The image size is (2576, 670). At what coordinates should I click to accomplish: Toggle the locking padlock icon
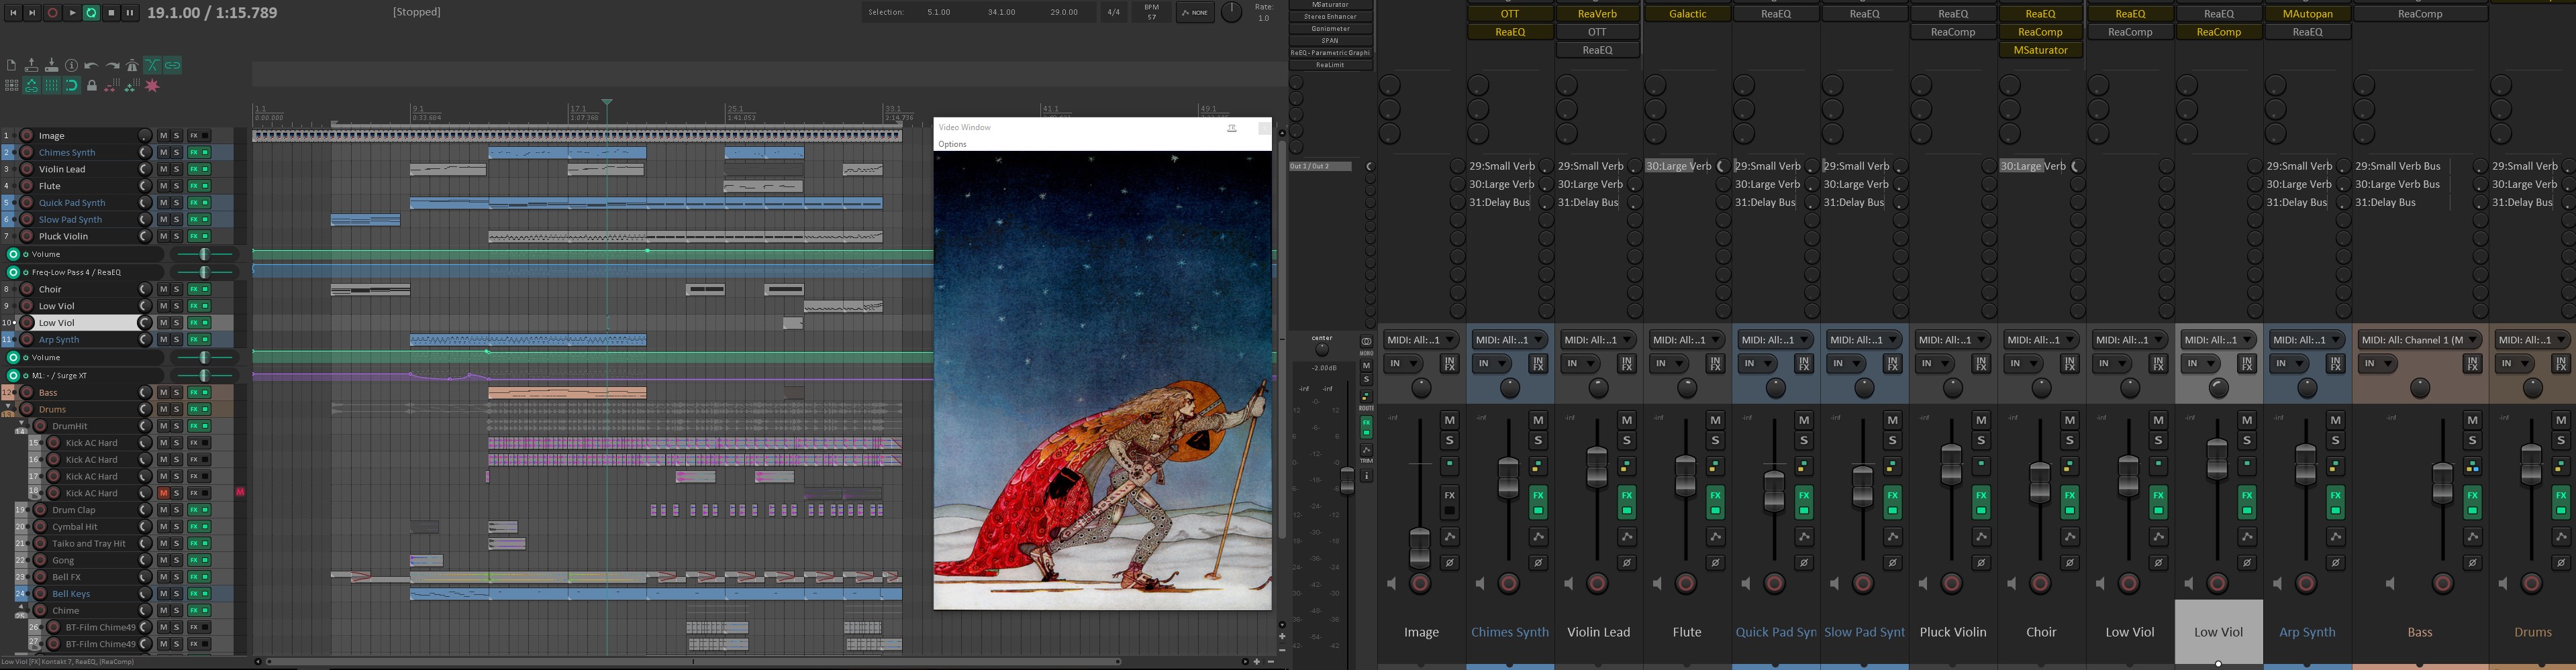92,86
